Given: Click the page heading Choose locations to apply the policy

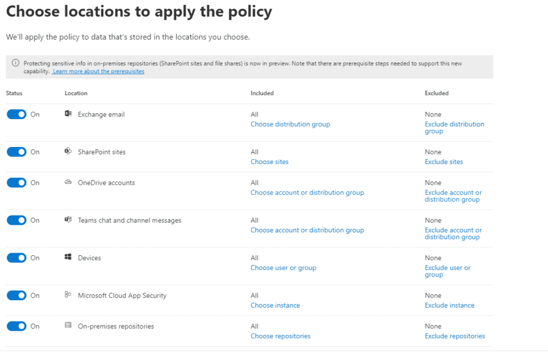Looking at the screenshot, I should point(139,12).
